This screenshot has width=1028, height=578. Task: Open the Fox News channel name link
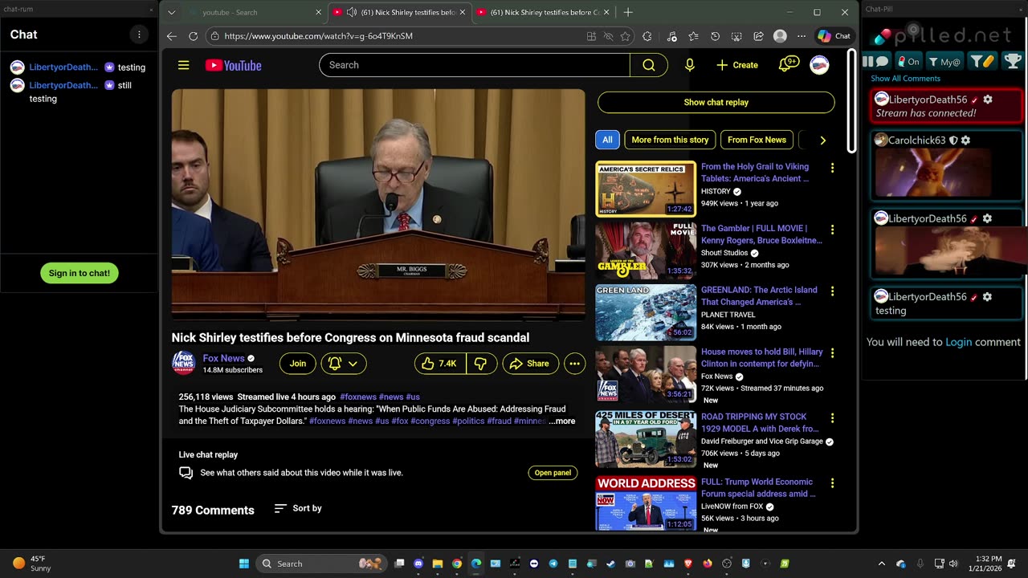[x=223, y=358]
